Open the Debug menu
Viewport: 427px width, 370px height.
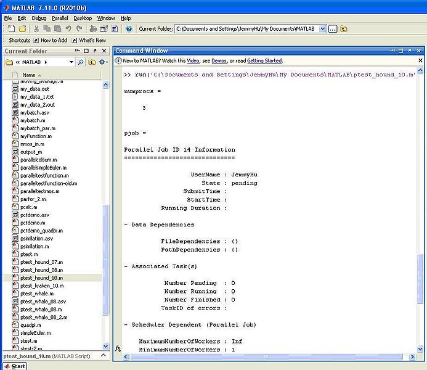click(x=39, y=18)
